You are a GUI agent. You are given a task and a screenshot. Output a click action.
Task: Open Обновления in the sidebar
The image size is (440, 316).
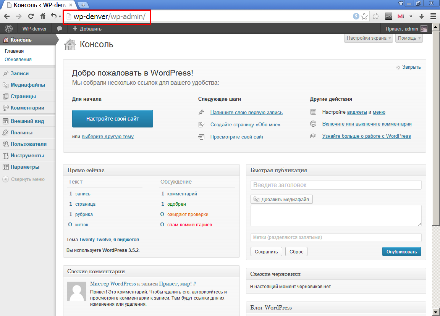coord(18,60)
